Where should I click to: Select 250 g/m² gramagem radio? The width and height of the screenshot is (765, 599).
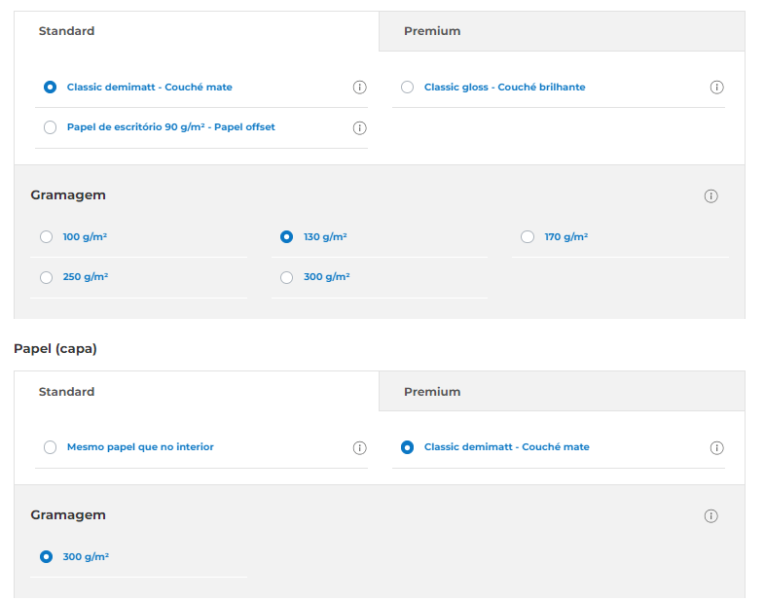tap(47, 277)
